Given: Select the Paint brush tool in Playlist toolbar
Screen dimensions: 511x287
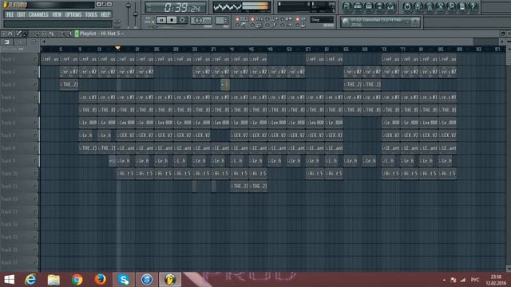Looking at the screenshot, I should click(x=26, y=33).
